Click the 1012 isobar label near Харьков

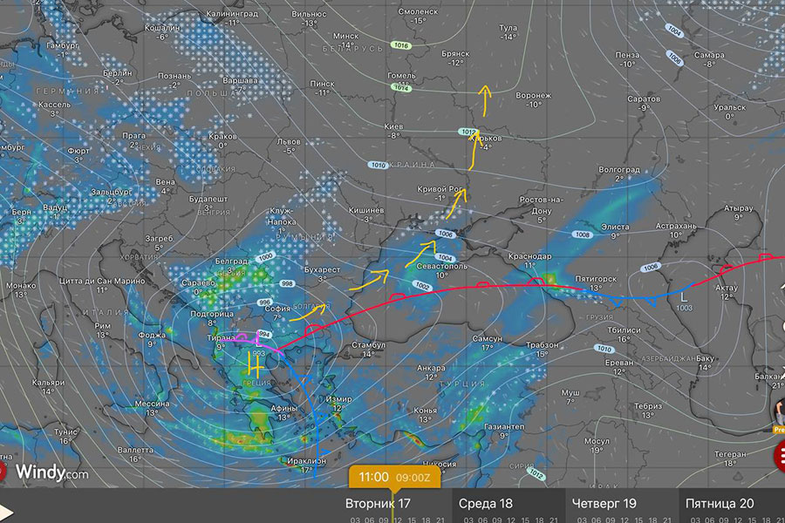coord(468,132)
